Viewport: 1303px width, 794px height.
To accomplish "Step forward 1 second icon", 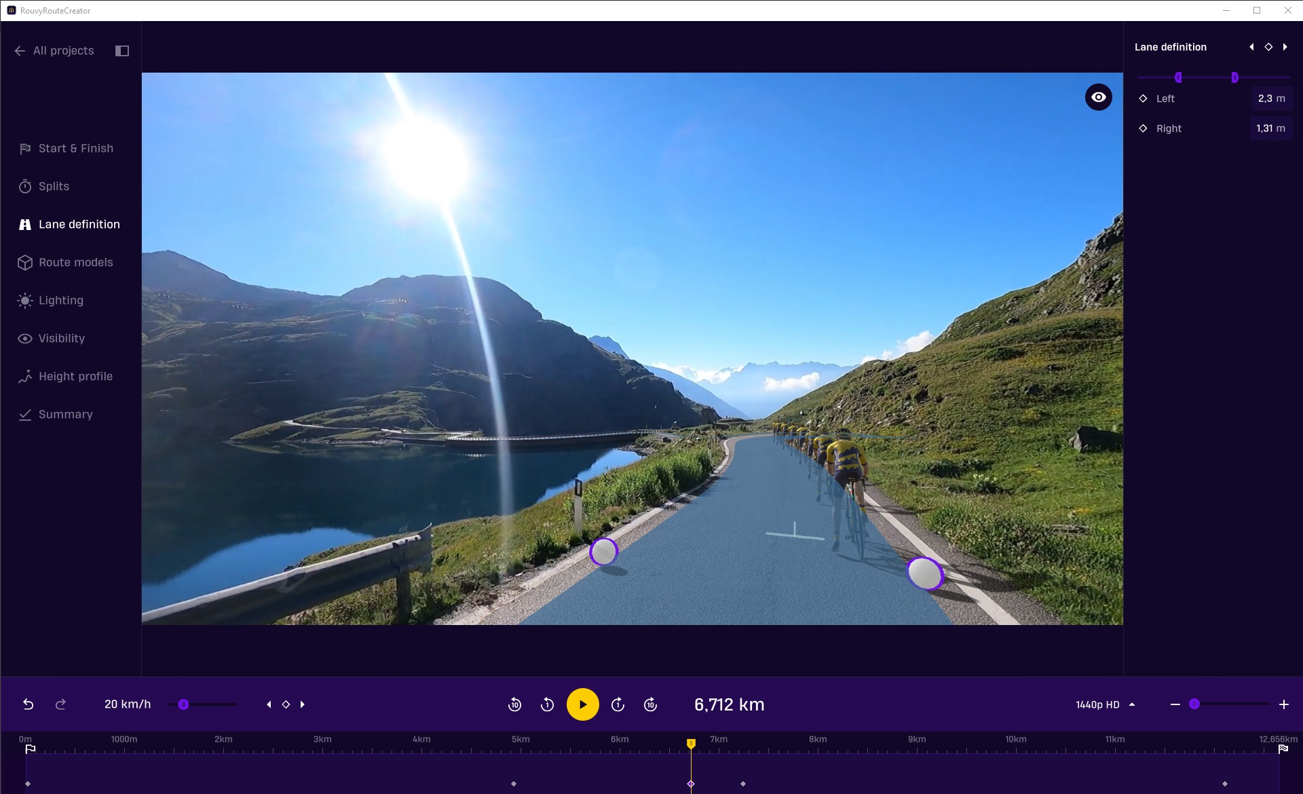I will [x=618, y=704].
